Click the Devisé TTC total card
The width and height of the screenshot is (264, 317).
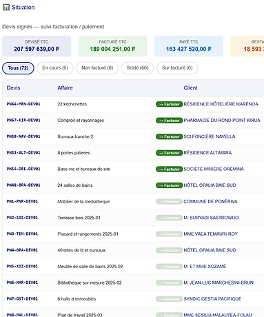(x=37, y=46)
